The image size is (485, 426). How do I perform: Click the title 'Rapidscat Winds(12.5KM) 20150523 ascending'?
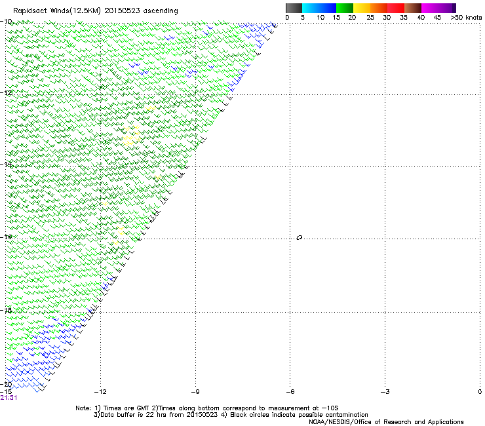pos(96,11)
